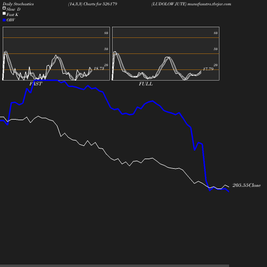Select the 'Daily Stochastics' title text
The image size is (267, 267).
[x=18, y=4]
